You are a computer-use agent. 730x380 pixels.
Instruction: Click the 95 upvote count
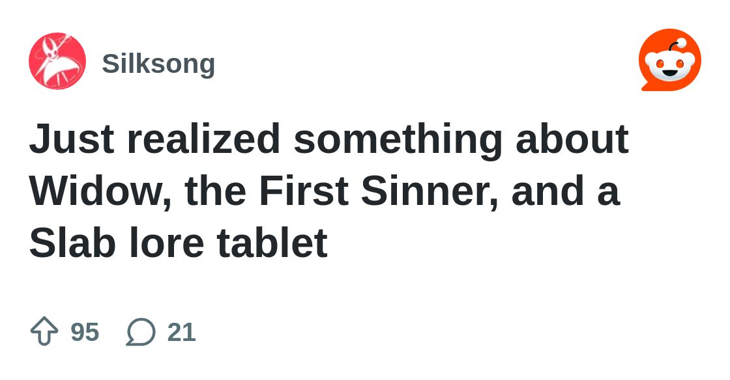(85, 332)
